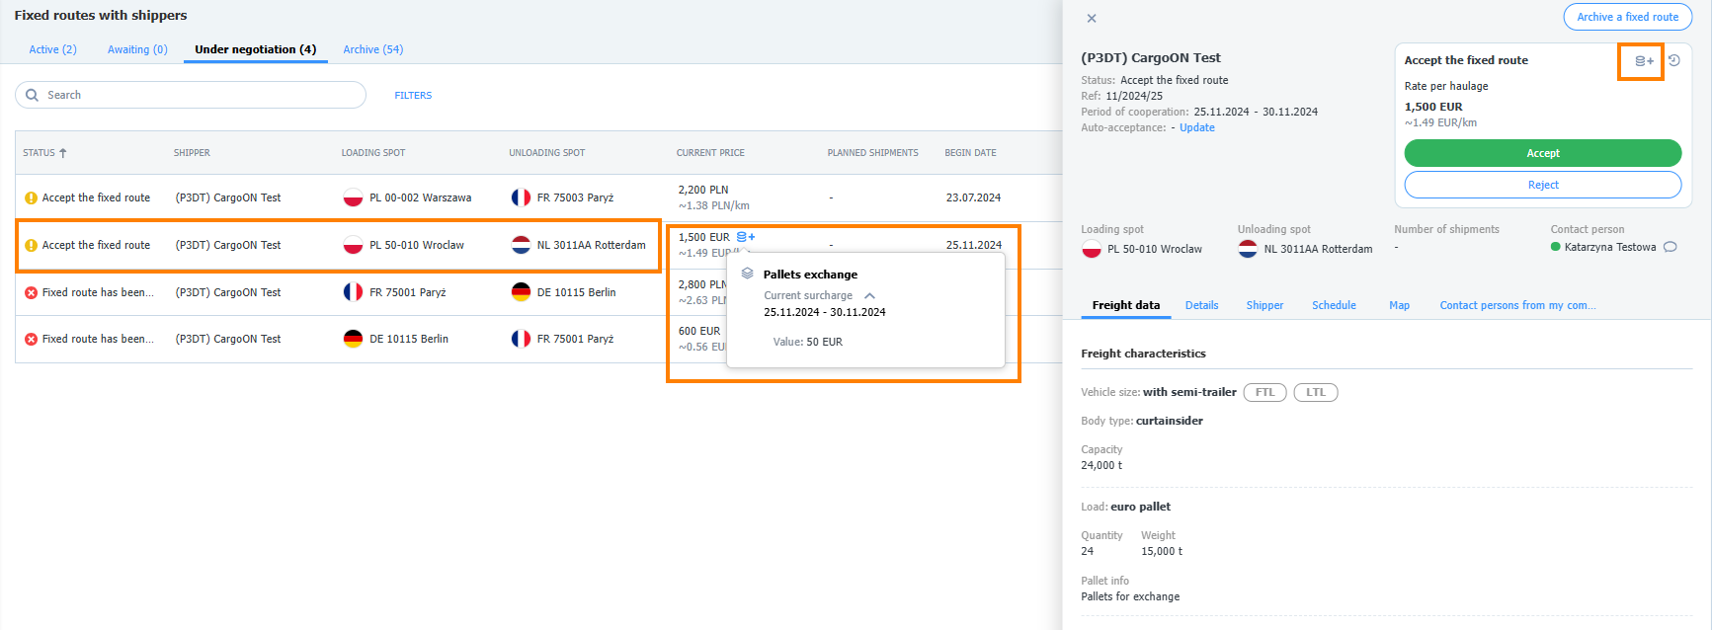Open price history clock icon

[x=1674, y=60]
